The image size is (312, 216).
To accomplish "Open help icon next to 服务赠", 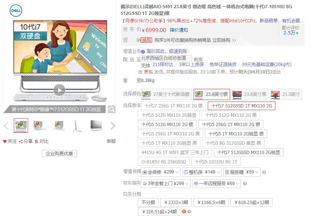I will tap(264, 172).
